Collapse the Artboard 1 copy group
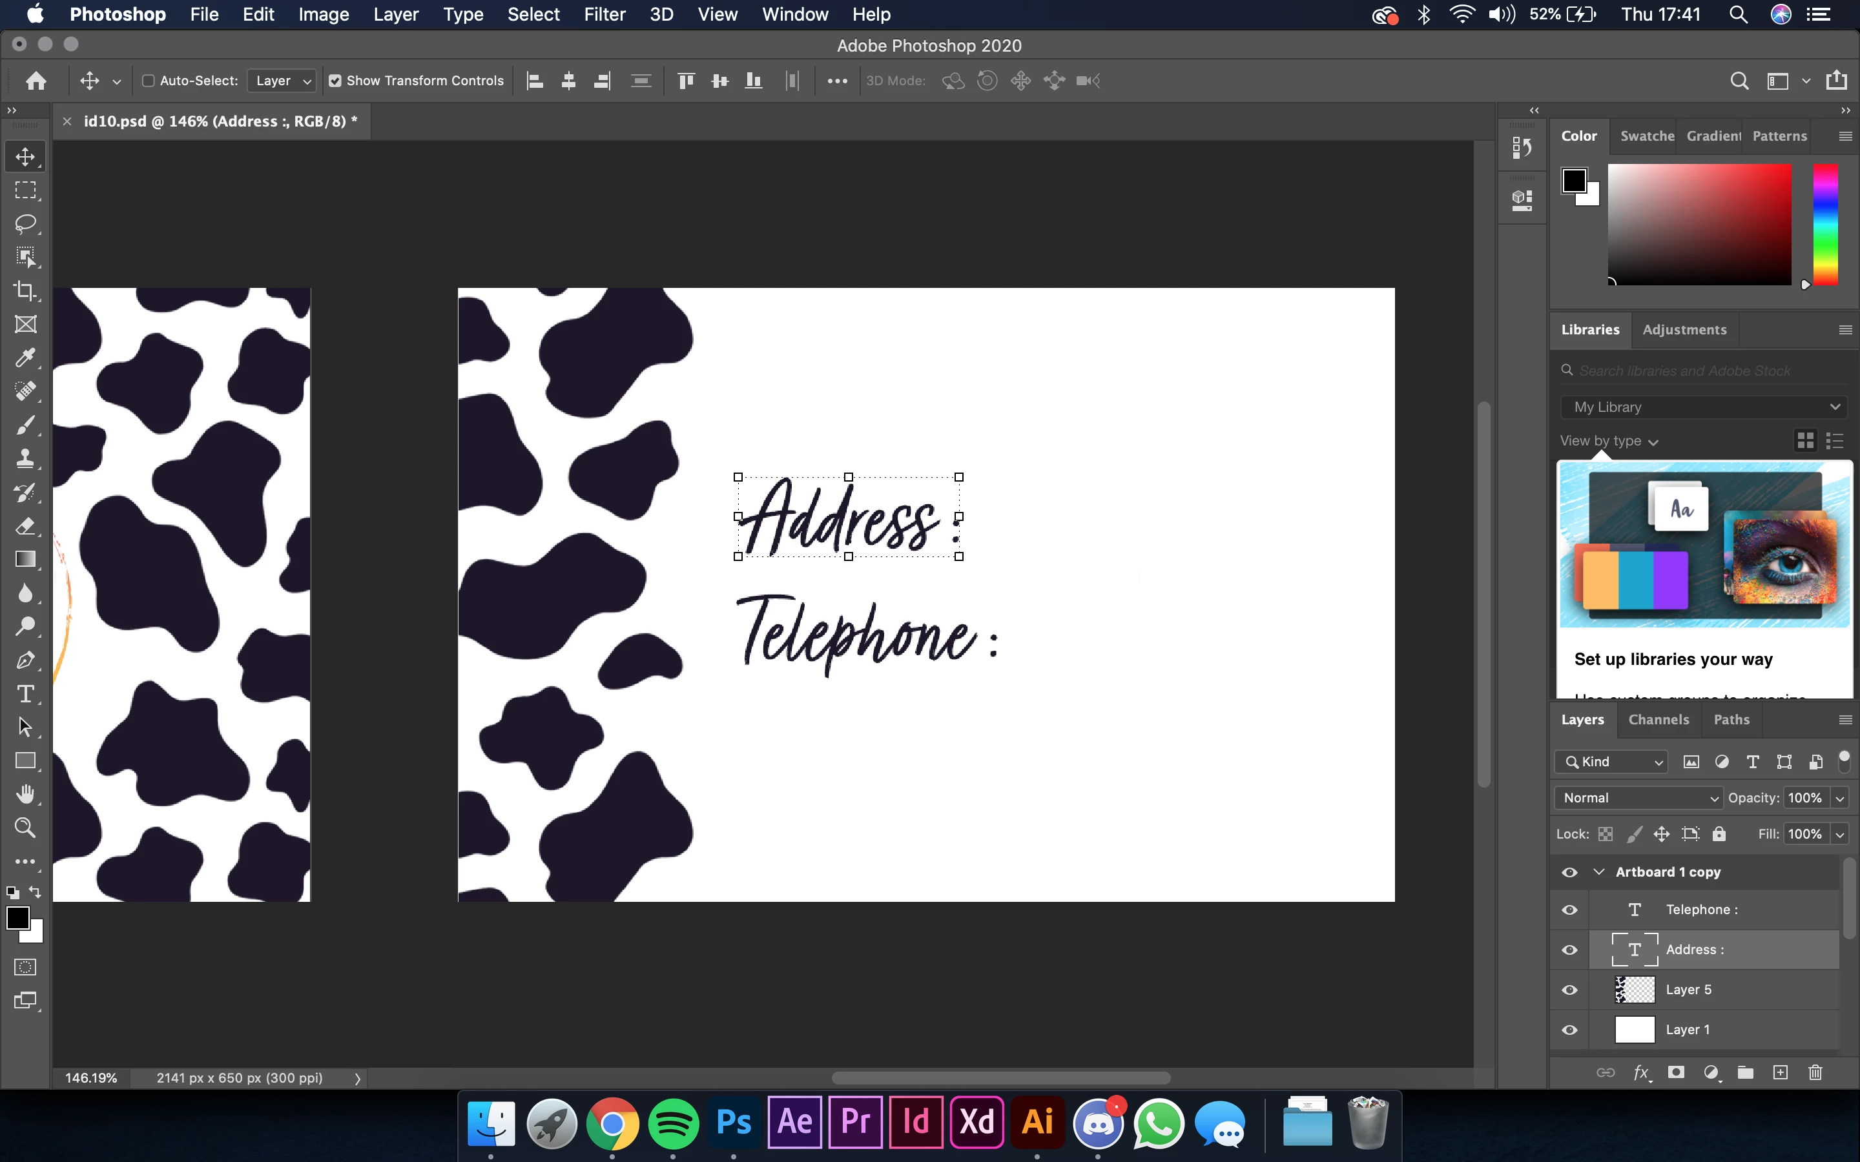 (x=1600, y=871)
